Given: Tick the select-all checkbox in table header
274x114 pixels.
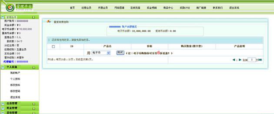Looking at the screenshot, I should click(x=53, y=47).
